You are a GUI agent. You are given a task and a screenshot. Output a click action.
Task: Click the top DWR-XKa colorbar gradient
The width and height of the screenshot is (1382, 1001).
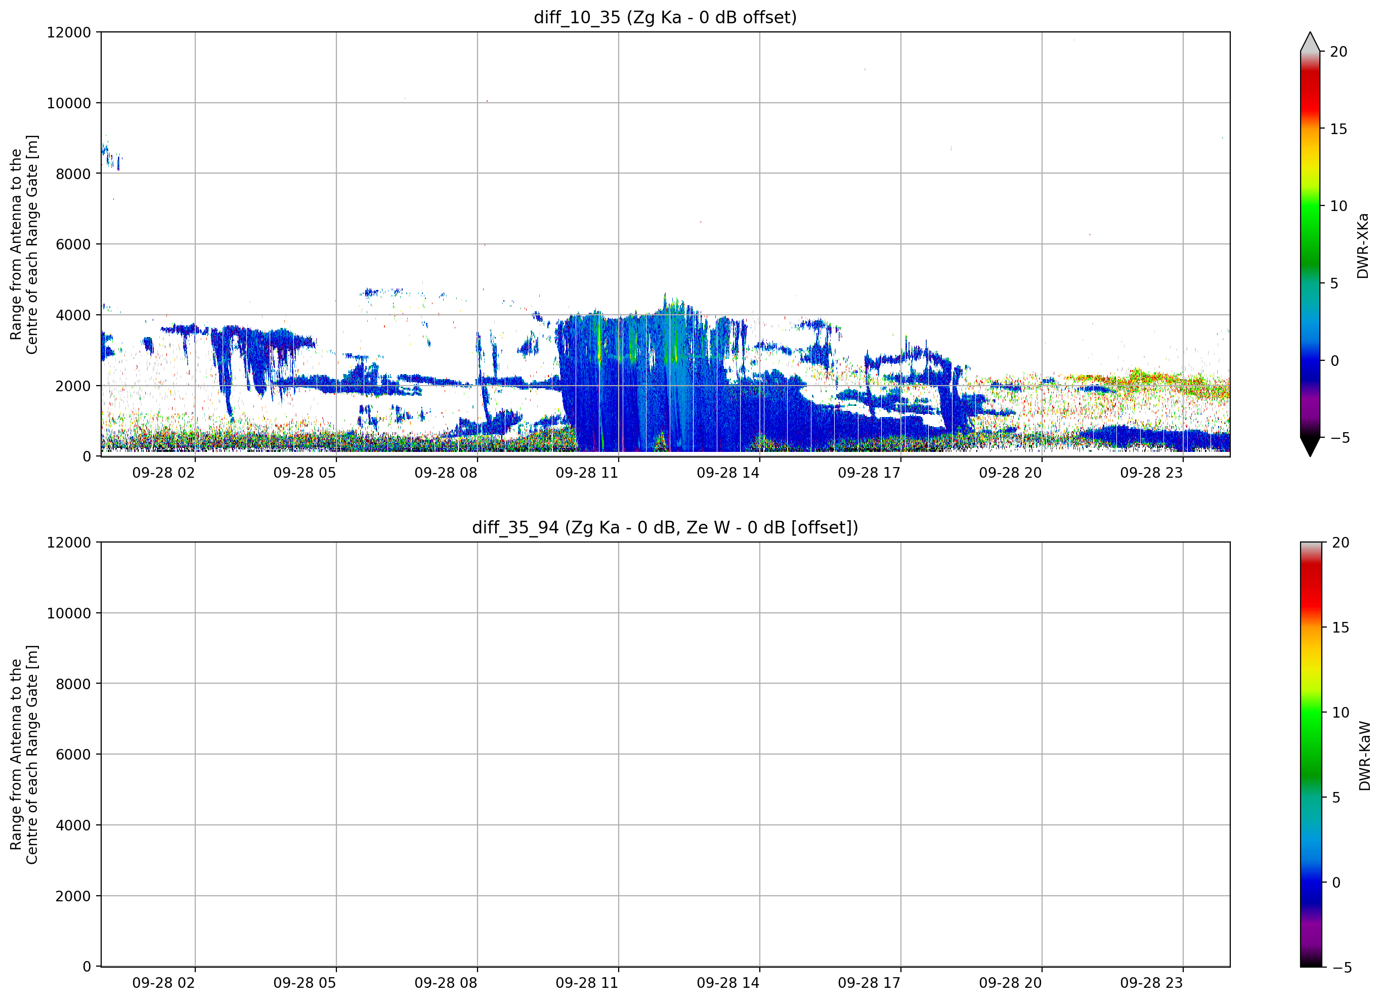pyautogui.click(x=1310, y=244)
